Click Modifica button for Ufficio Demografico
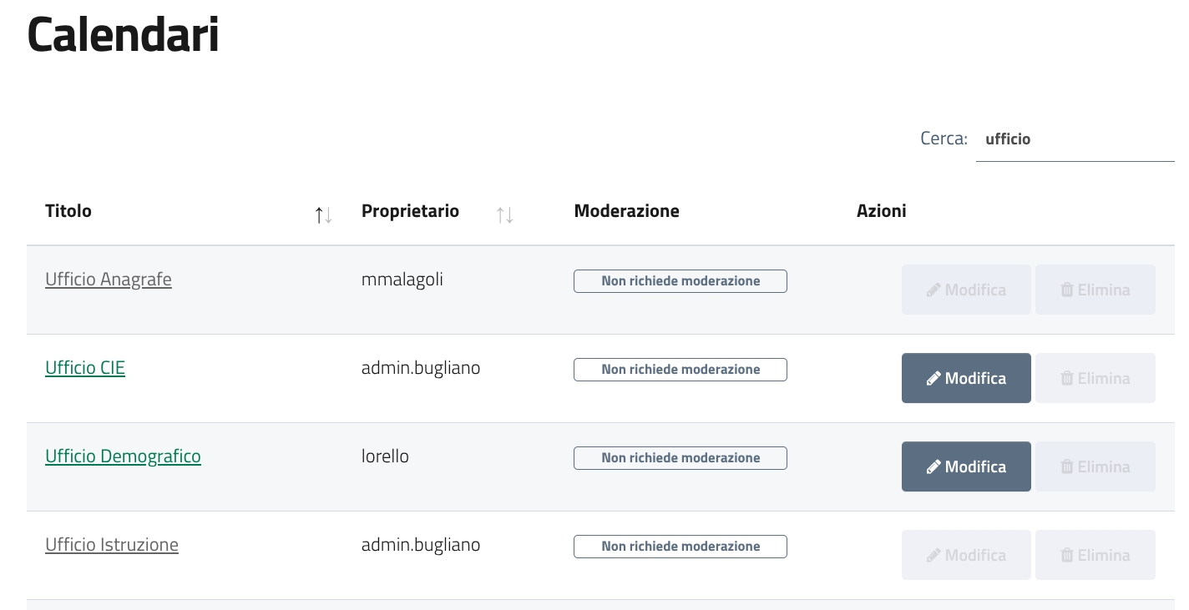This screenshot has width=1189, height=610. [966, 466]
